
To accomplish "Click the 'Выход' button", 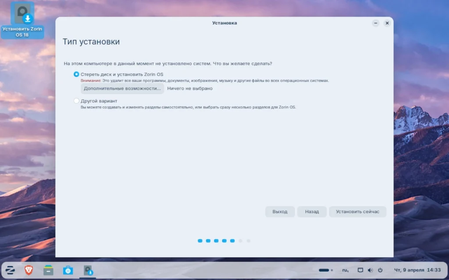I will (280, 212).
